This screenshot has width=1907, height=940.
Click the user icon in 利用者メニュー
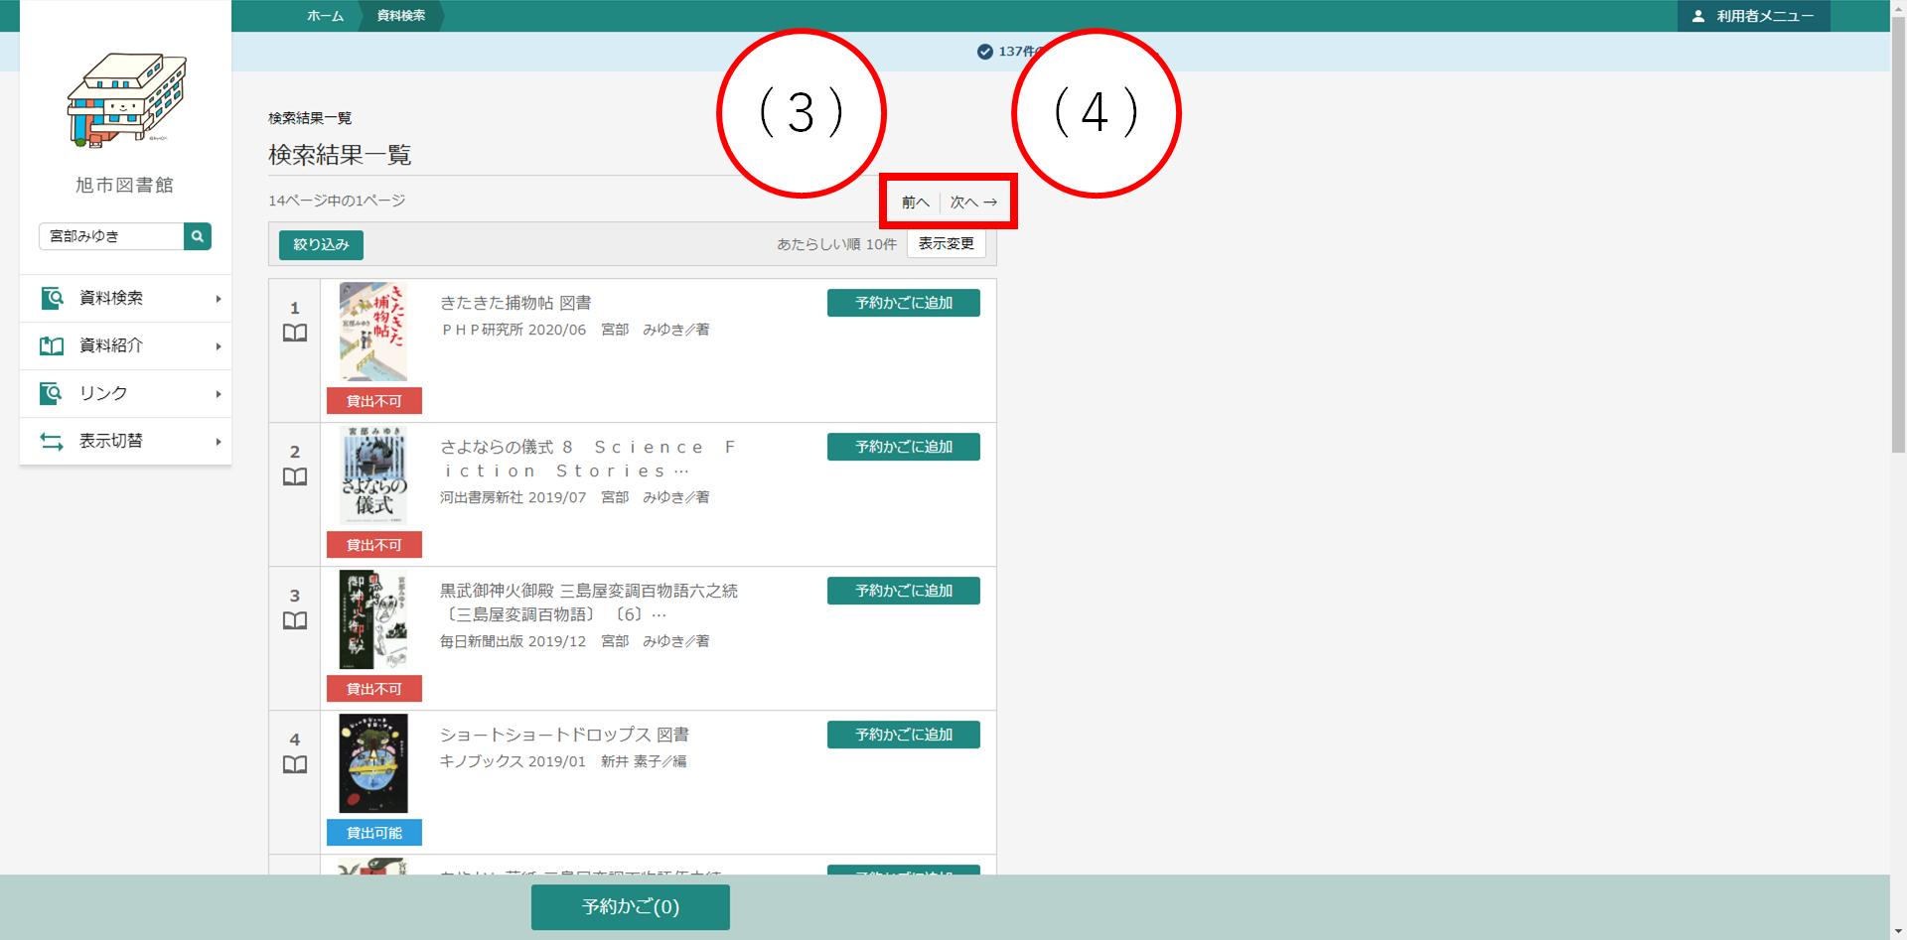pos(1698,16)
